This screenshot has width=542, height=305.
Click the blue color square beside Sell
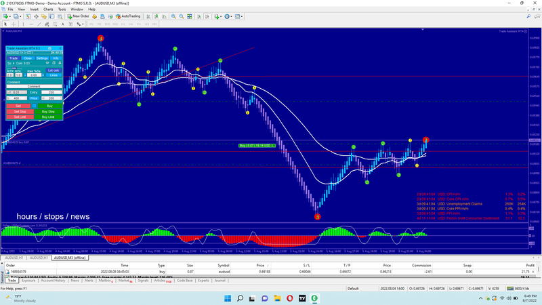coord(34,106)
